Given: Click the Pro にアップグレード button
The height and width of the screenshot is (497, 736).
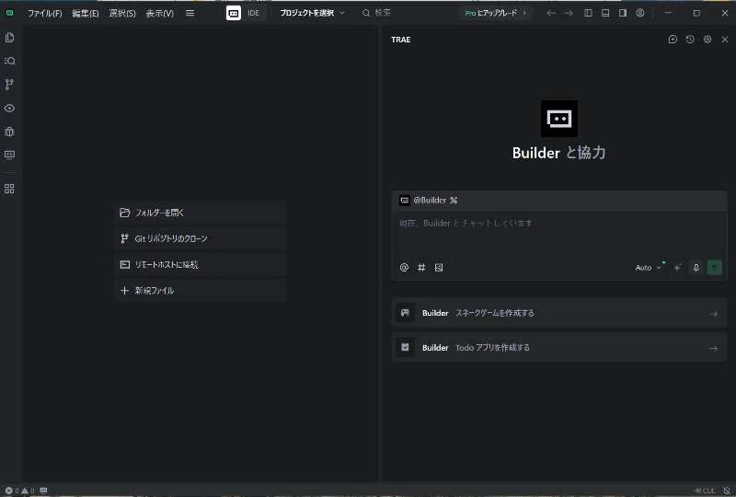Looking at the screenshot, I should tap(495, 13).
